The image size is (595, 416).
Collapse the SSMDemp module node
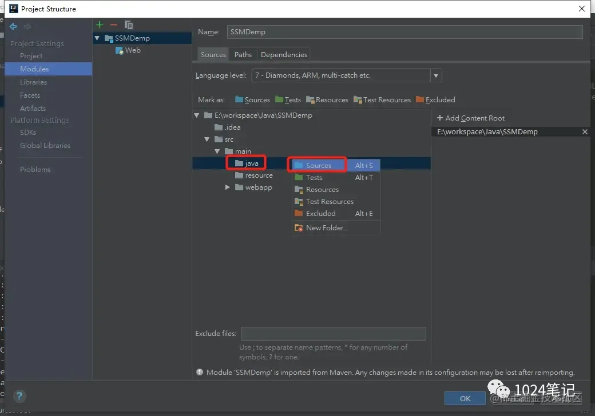click(x=97, y=38)
